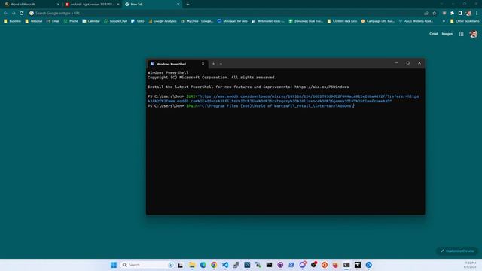The width and height of the screenshot is (482, 271).
Task: Share this page using address bar icon
Action: tap(426, 14)
